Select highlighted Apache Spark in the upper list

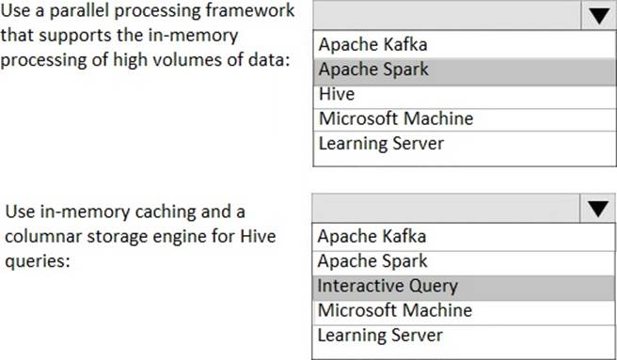(x=465, y=70)
